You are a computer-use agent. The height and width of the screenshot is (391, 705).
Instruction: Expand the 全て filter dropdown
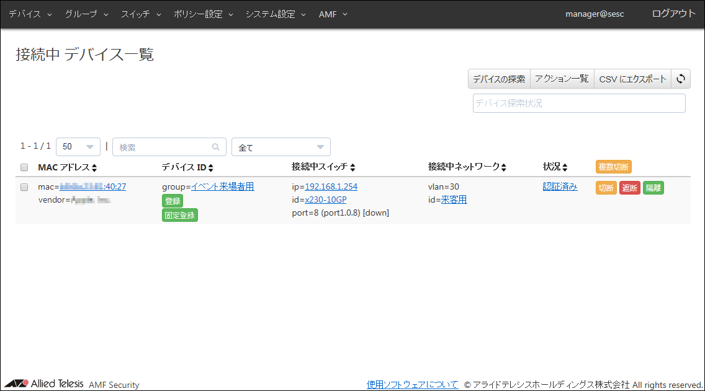click(x=281, y=147)
